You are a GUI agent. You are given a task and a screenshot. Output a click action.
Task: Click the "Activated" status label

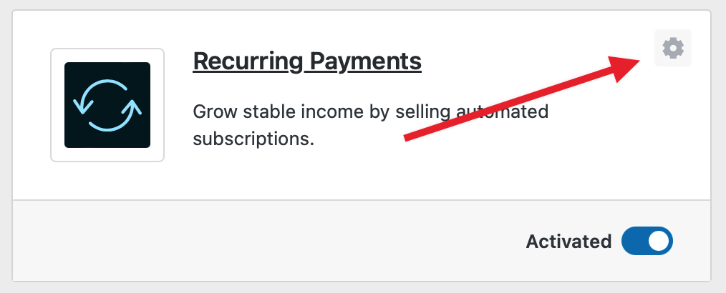(568, 242)
